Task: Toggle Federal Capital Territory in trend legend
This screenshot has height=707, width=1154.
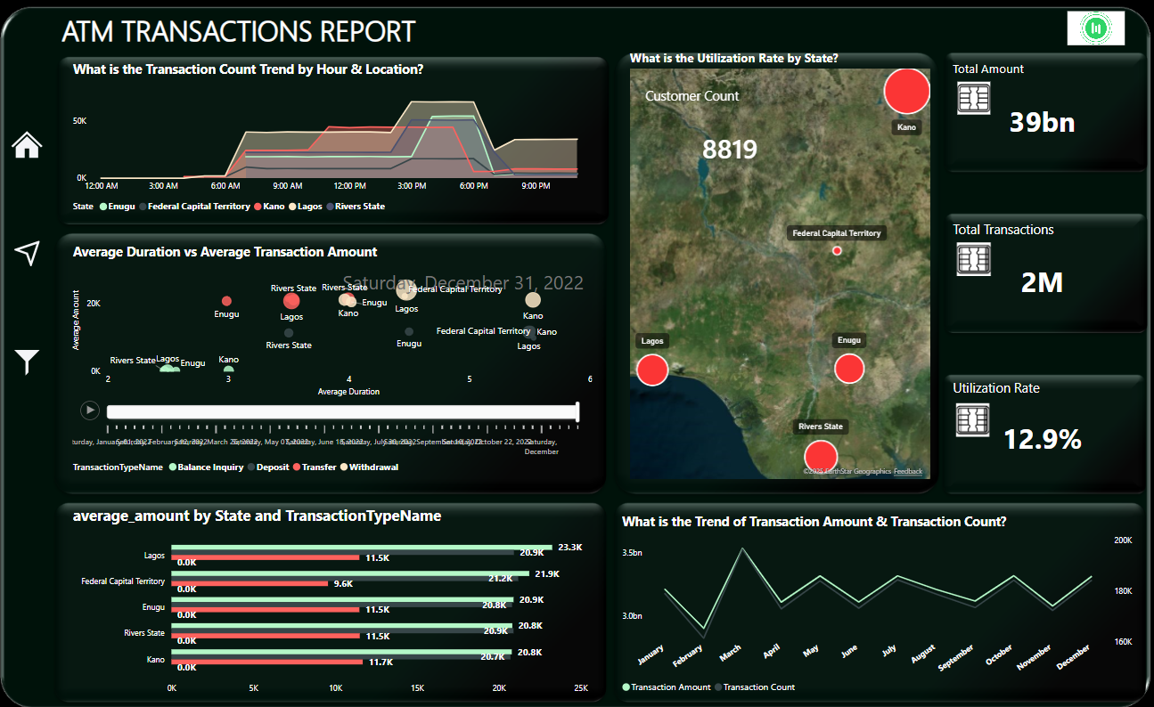Action: [193, 207]
